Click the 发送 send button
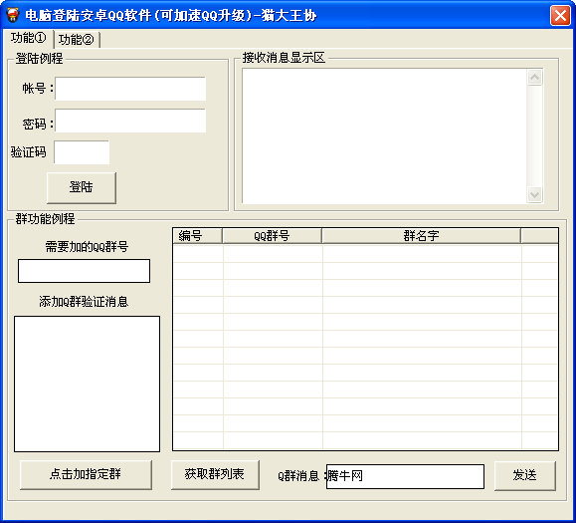Image resolution: width=576 pixels, height=523 pixels. pos(524,475)
